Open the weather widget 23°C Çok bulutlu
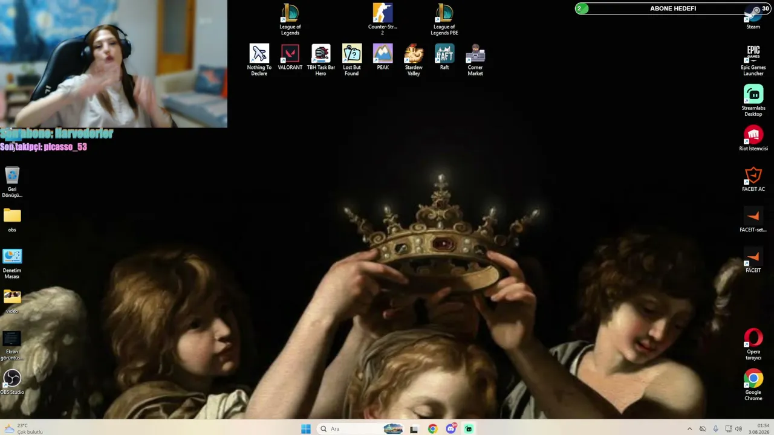This screenshot has width=774, height=435. click(23, 429)
